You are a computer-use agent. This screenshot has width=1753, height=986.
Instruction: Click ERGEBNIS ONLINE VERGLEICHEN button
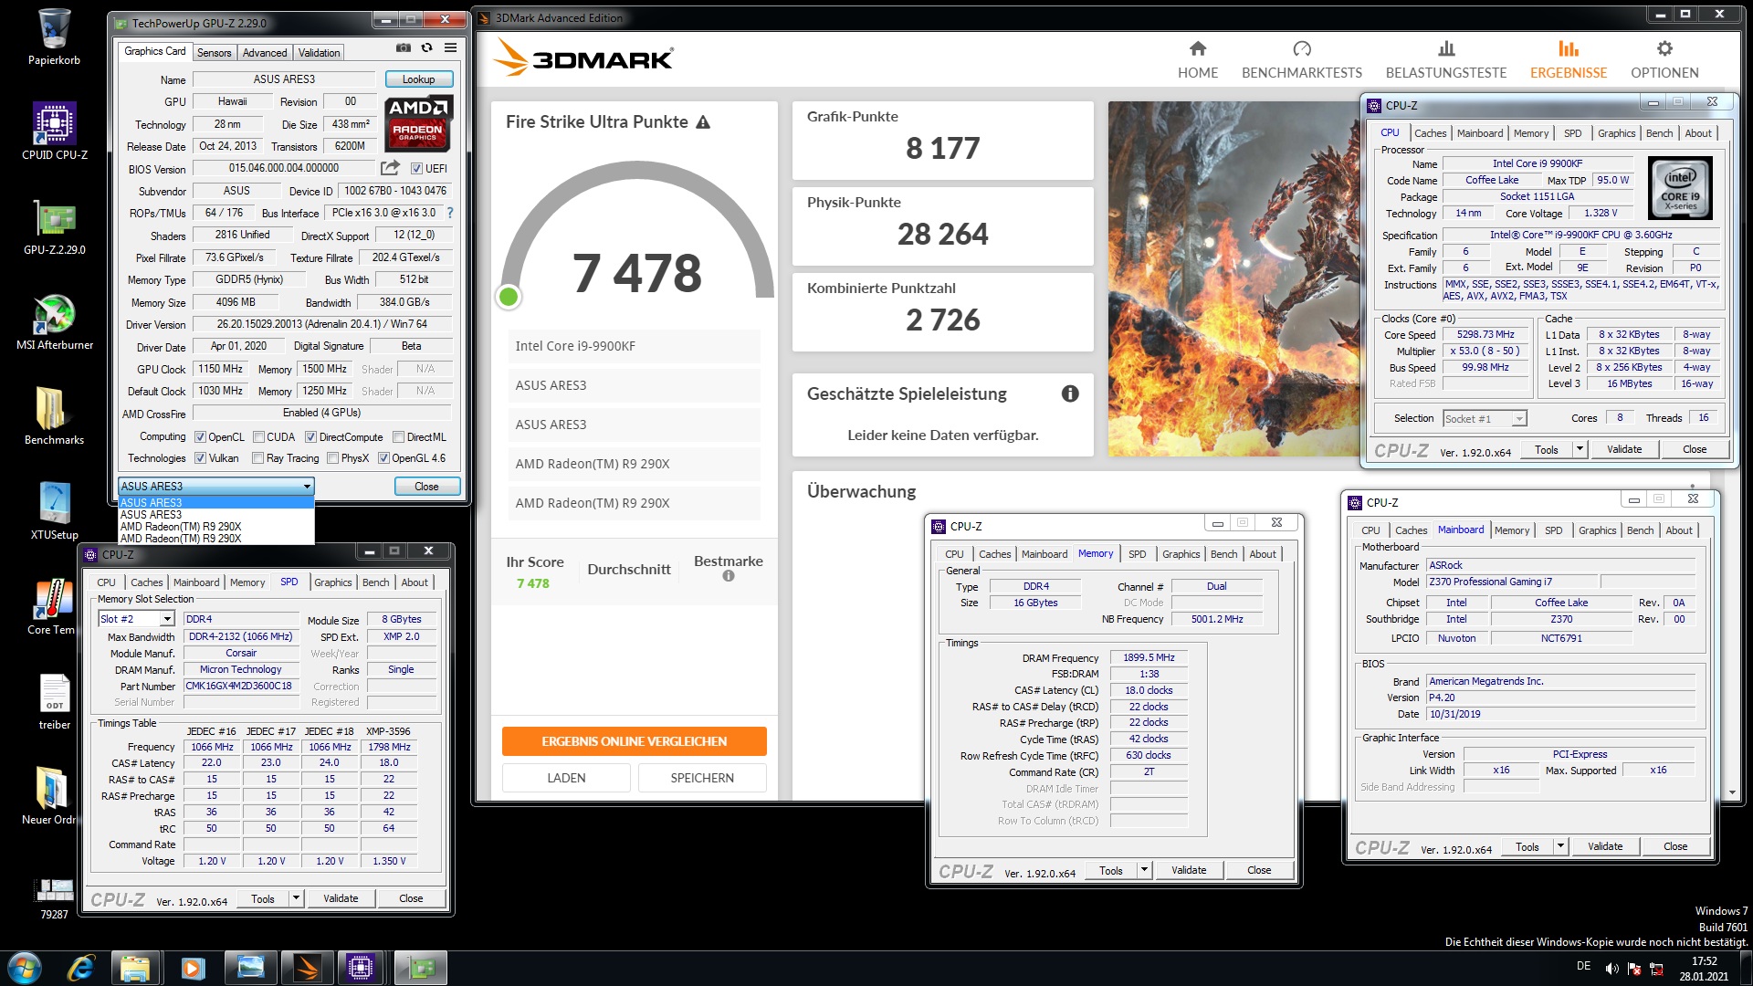pos(634,741)
